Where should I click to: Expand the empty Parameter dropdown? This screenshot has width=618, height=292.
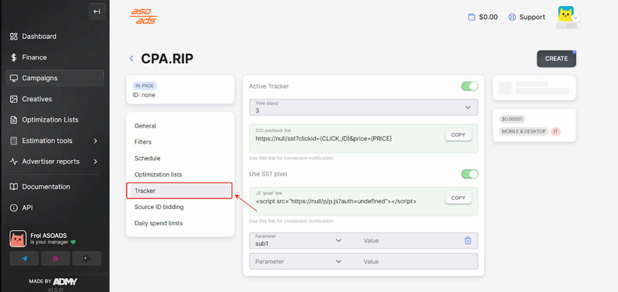tap(300, 261)
